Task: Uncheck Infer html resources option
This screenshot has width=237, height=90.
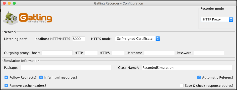Action: pos(41,77)
